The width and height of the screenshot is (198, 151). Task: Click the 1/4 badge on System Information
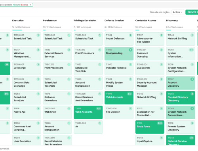tap(191, 50)
